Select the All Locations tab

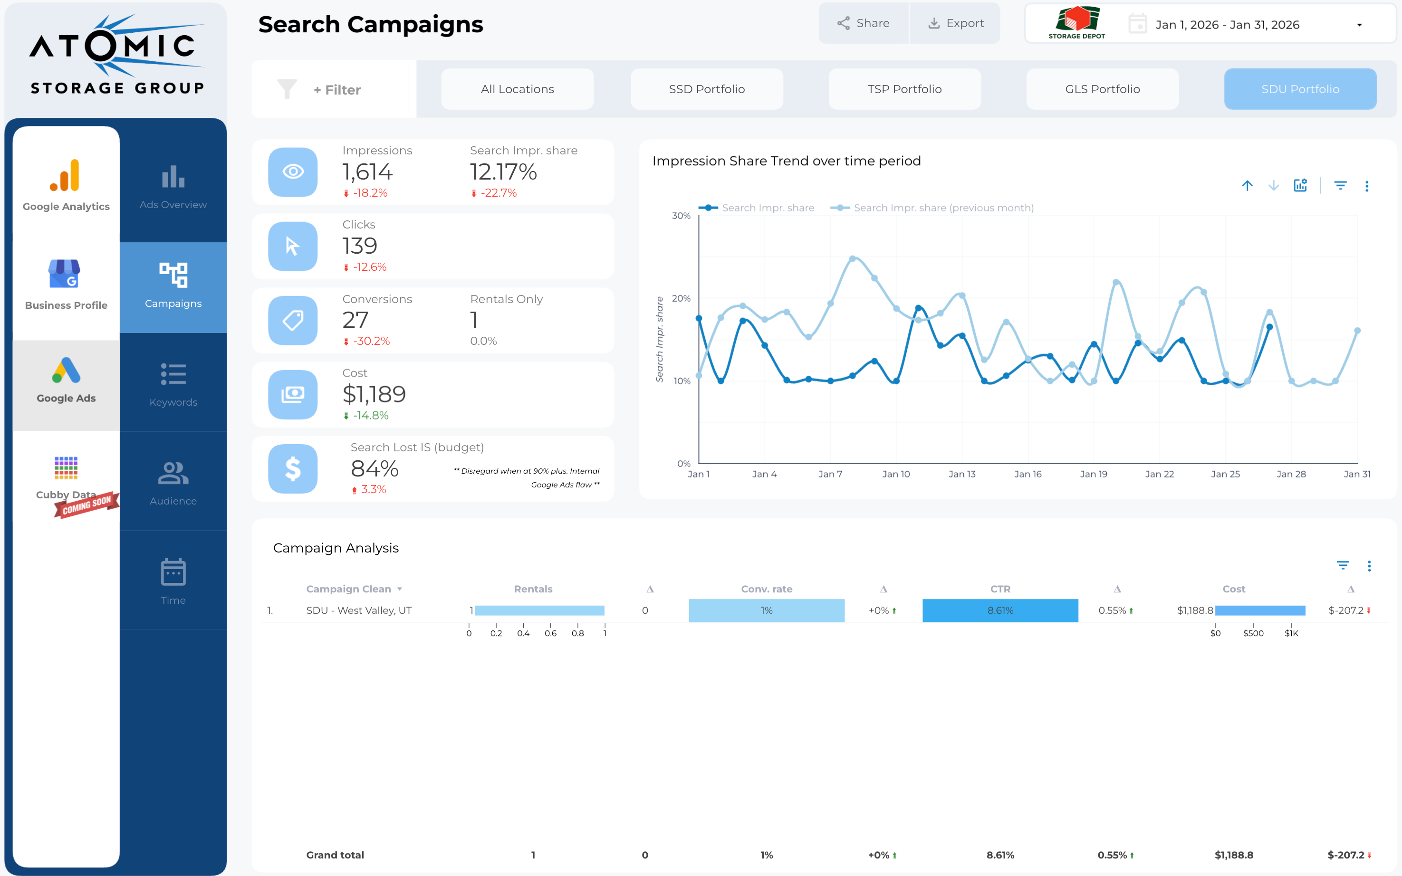coord(517,89)
